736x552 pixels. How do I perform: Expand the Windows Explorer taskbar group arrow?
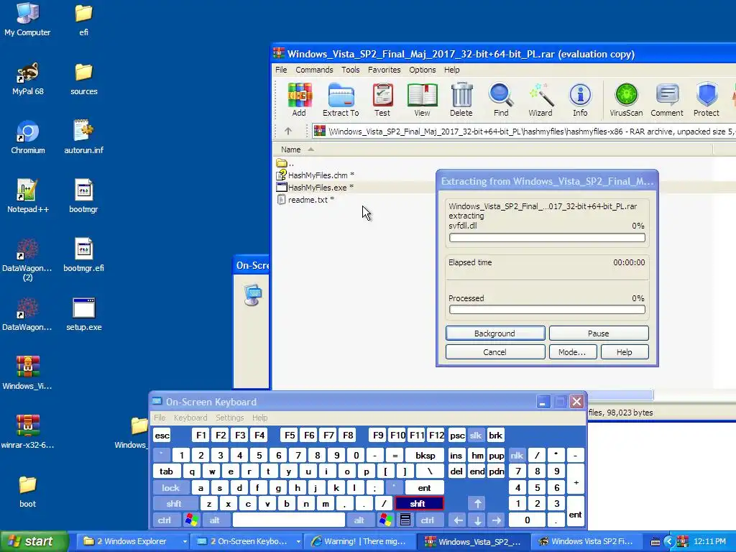(x=185, y=541)
